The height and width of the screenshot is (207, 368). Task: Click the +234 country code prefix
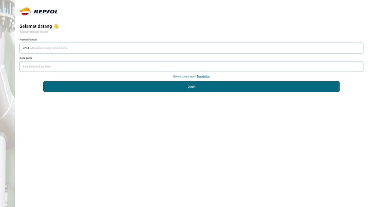tap(26, 48)
